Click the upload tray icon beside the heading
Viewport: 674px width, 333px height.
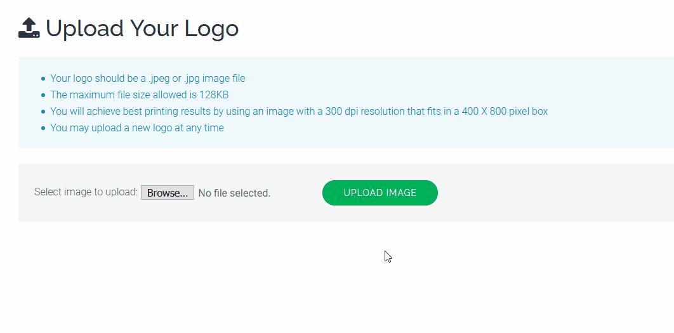[29, 28]
